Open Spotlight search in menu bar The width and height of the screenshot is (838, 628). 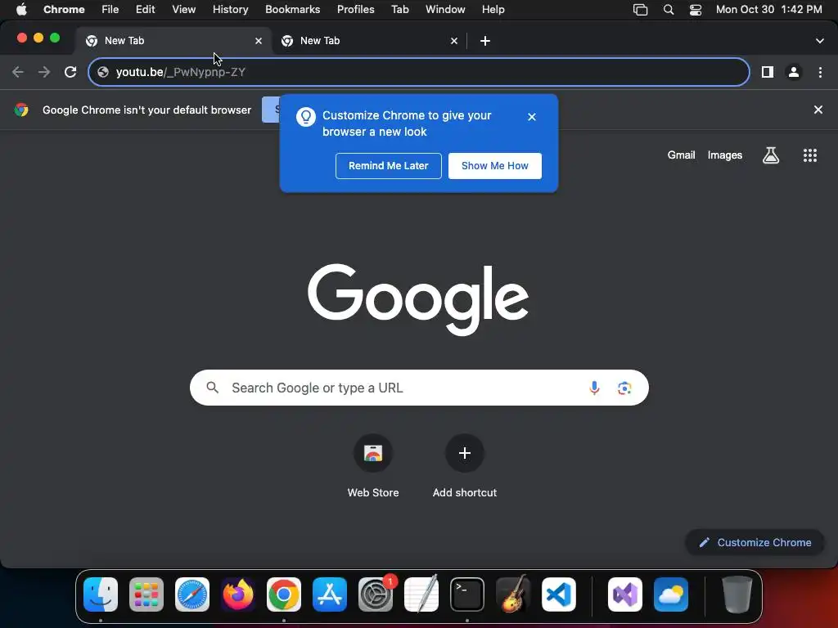point(668,10)
